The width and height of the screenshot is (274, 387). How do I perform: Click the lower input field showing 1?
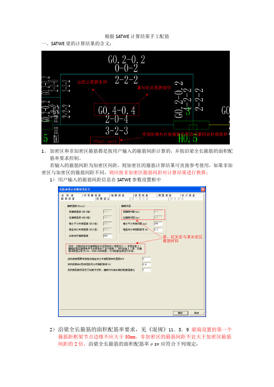pyautogui.click(x=146, y=270)
